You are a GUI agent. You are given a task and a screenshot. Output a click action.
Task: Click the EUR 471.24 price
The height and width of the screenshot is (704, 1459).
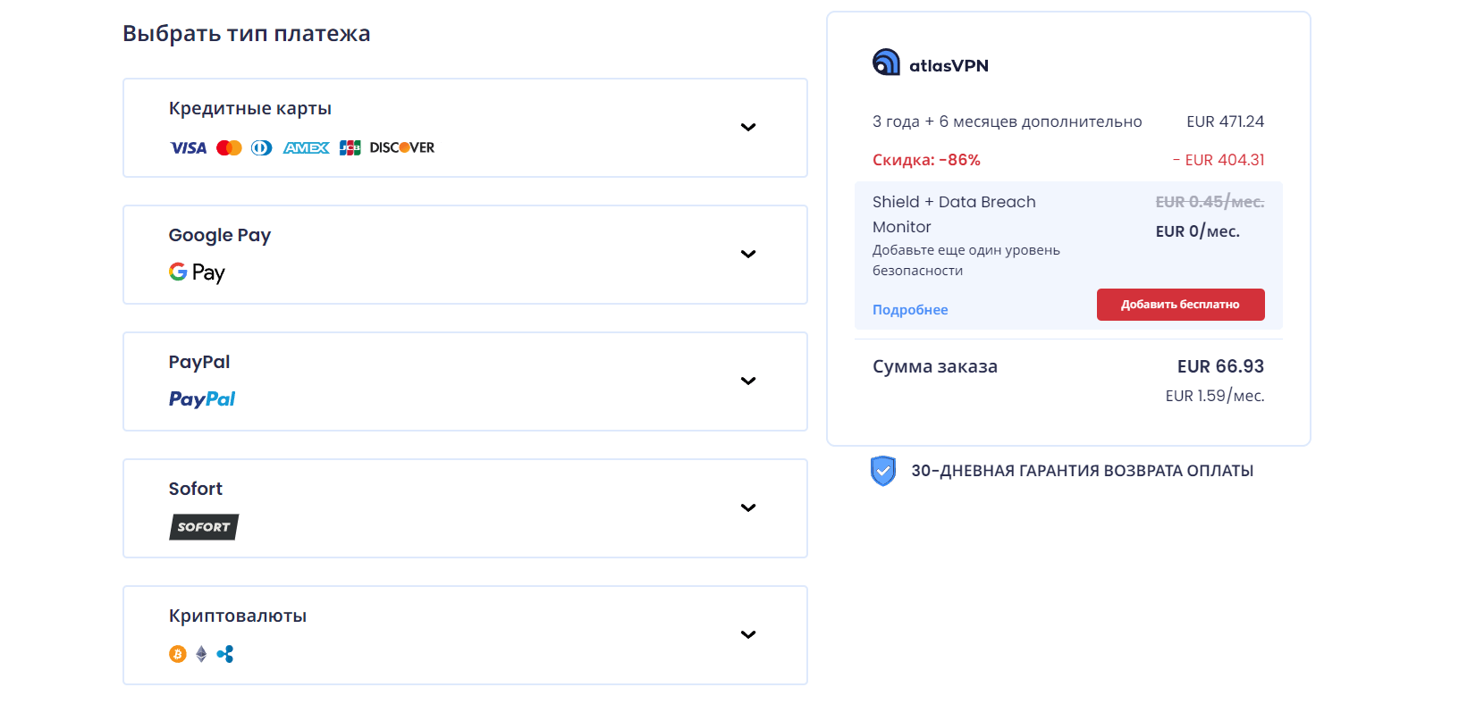tap(1226, 122)
